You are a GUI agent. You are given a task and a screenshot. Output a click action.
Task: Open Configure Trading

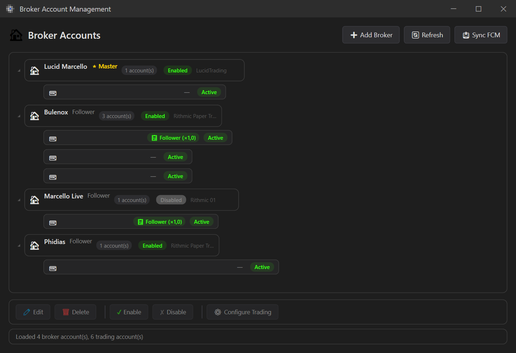243,312
